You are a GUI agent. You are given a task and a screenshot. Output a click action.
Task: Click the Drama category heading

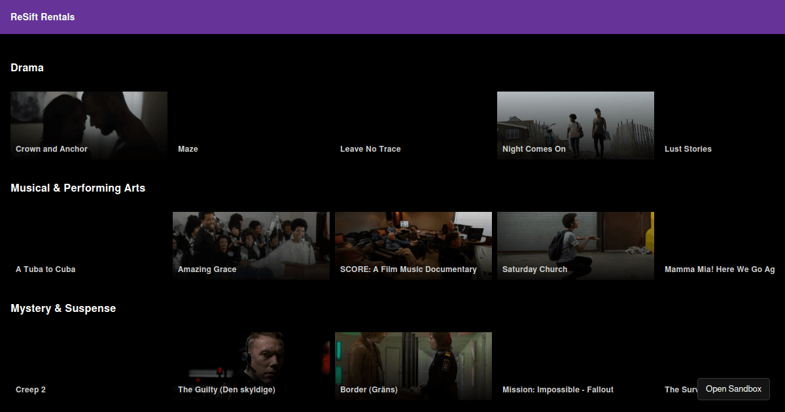coord(27,67)
